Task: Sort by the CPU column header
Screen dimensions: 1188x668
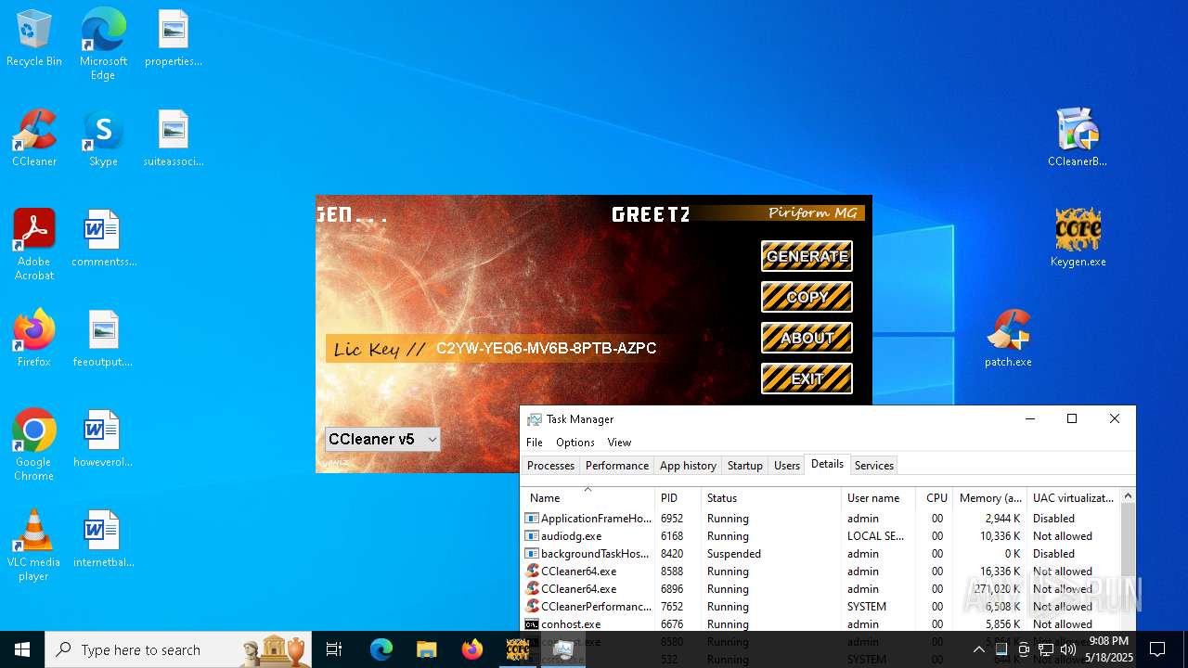Action: coord(935,498)
